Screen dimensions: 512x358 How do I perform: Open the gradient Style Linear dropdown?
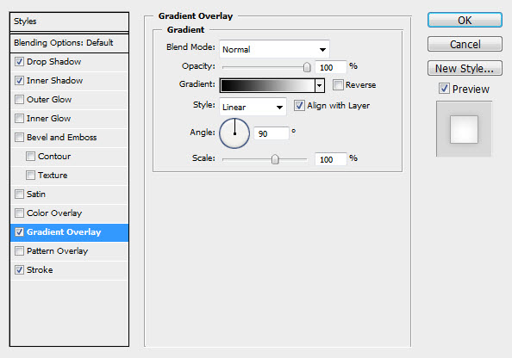[x=253, y=107]
